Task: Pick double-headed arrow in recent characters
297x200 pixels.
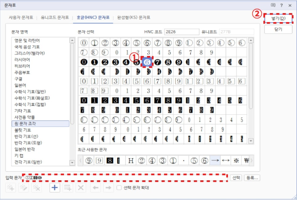Action: pyautogui.click(x=226, y=161)
